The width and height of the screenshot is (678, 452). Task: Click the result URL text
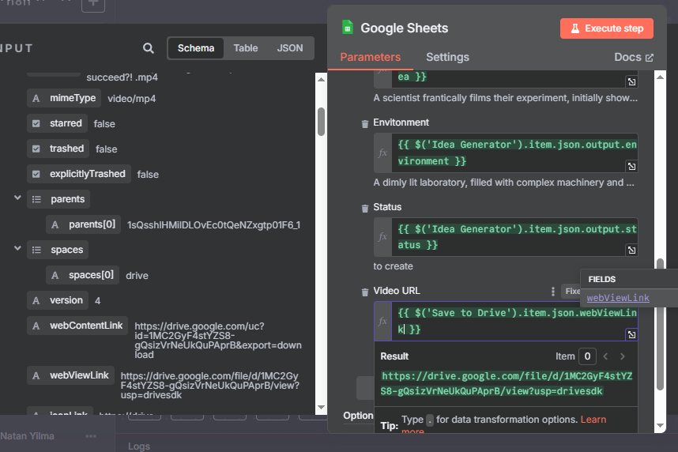507,384
